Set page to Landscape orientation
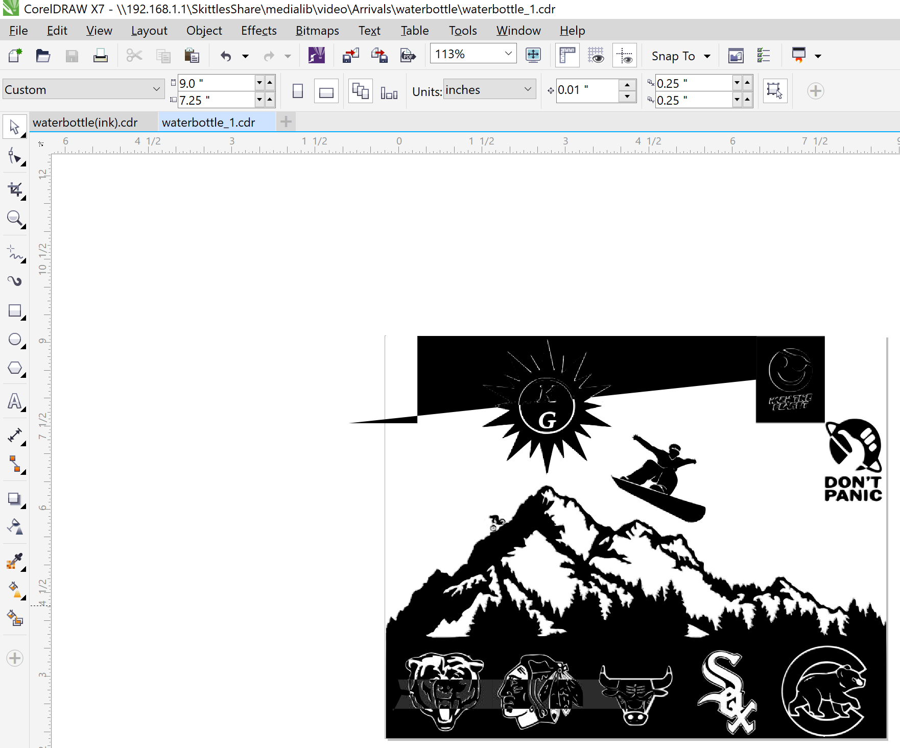This screenshot has height=748, width=900. pos(326,91)
